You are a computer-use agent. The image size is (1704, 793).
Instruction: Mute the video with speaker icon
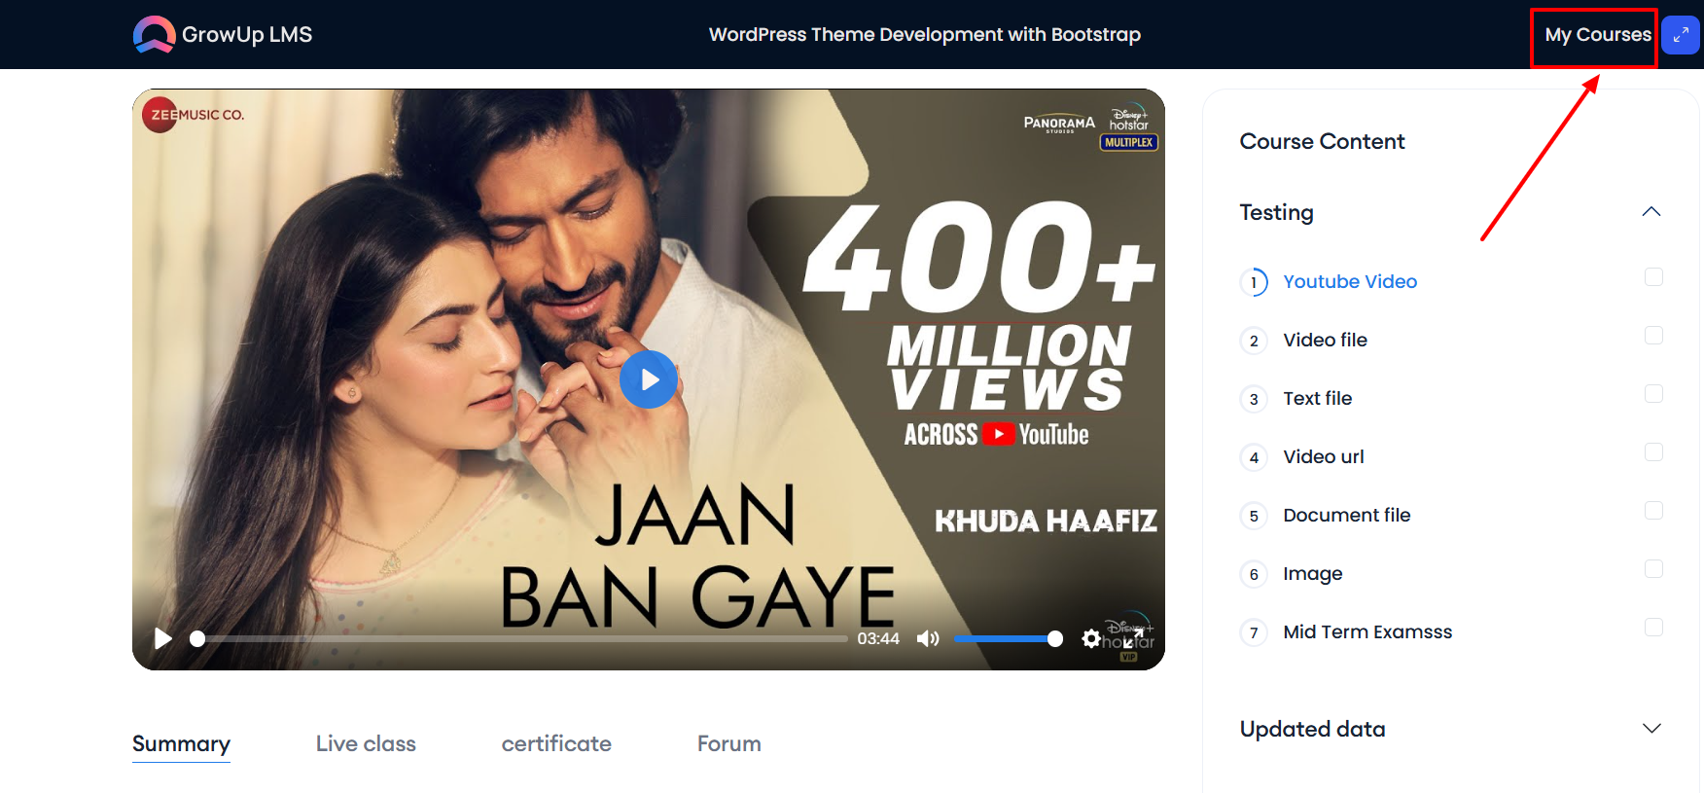(x=928, y=638)
